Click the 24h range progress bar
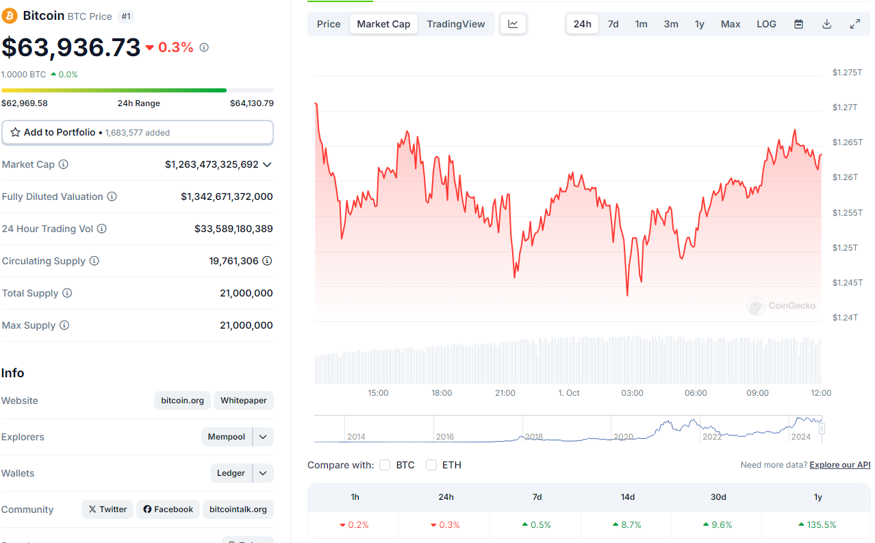This screenshot has height=543, width=875. pyautogui.click(x=138, y=90)
